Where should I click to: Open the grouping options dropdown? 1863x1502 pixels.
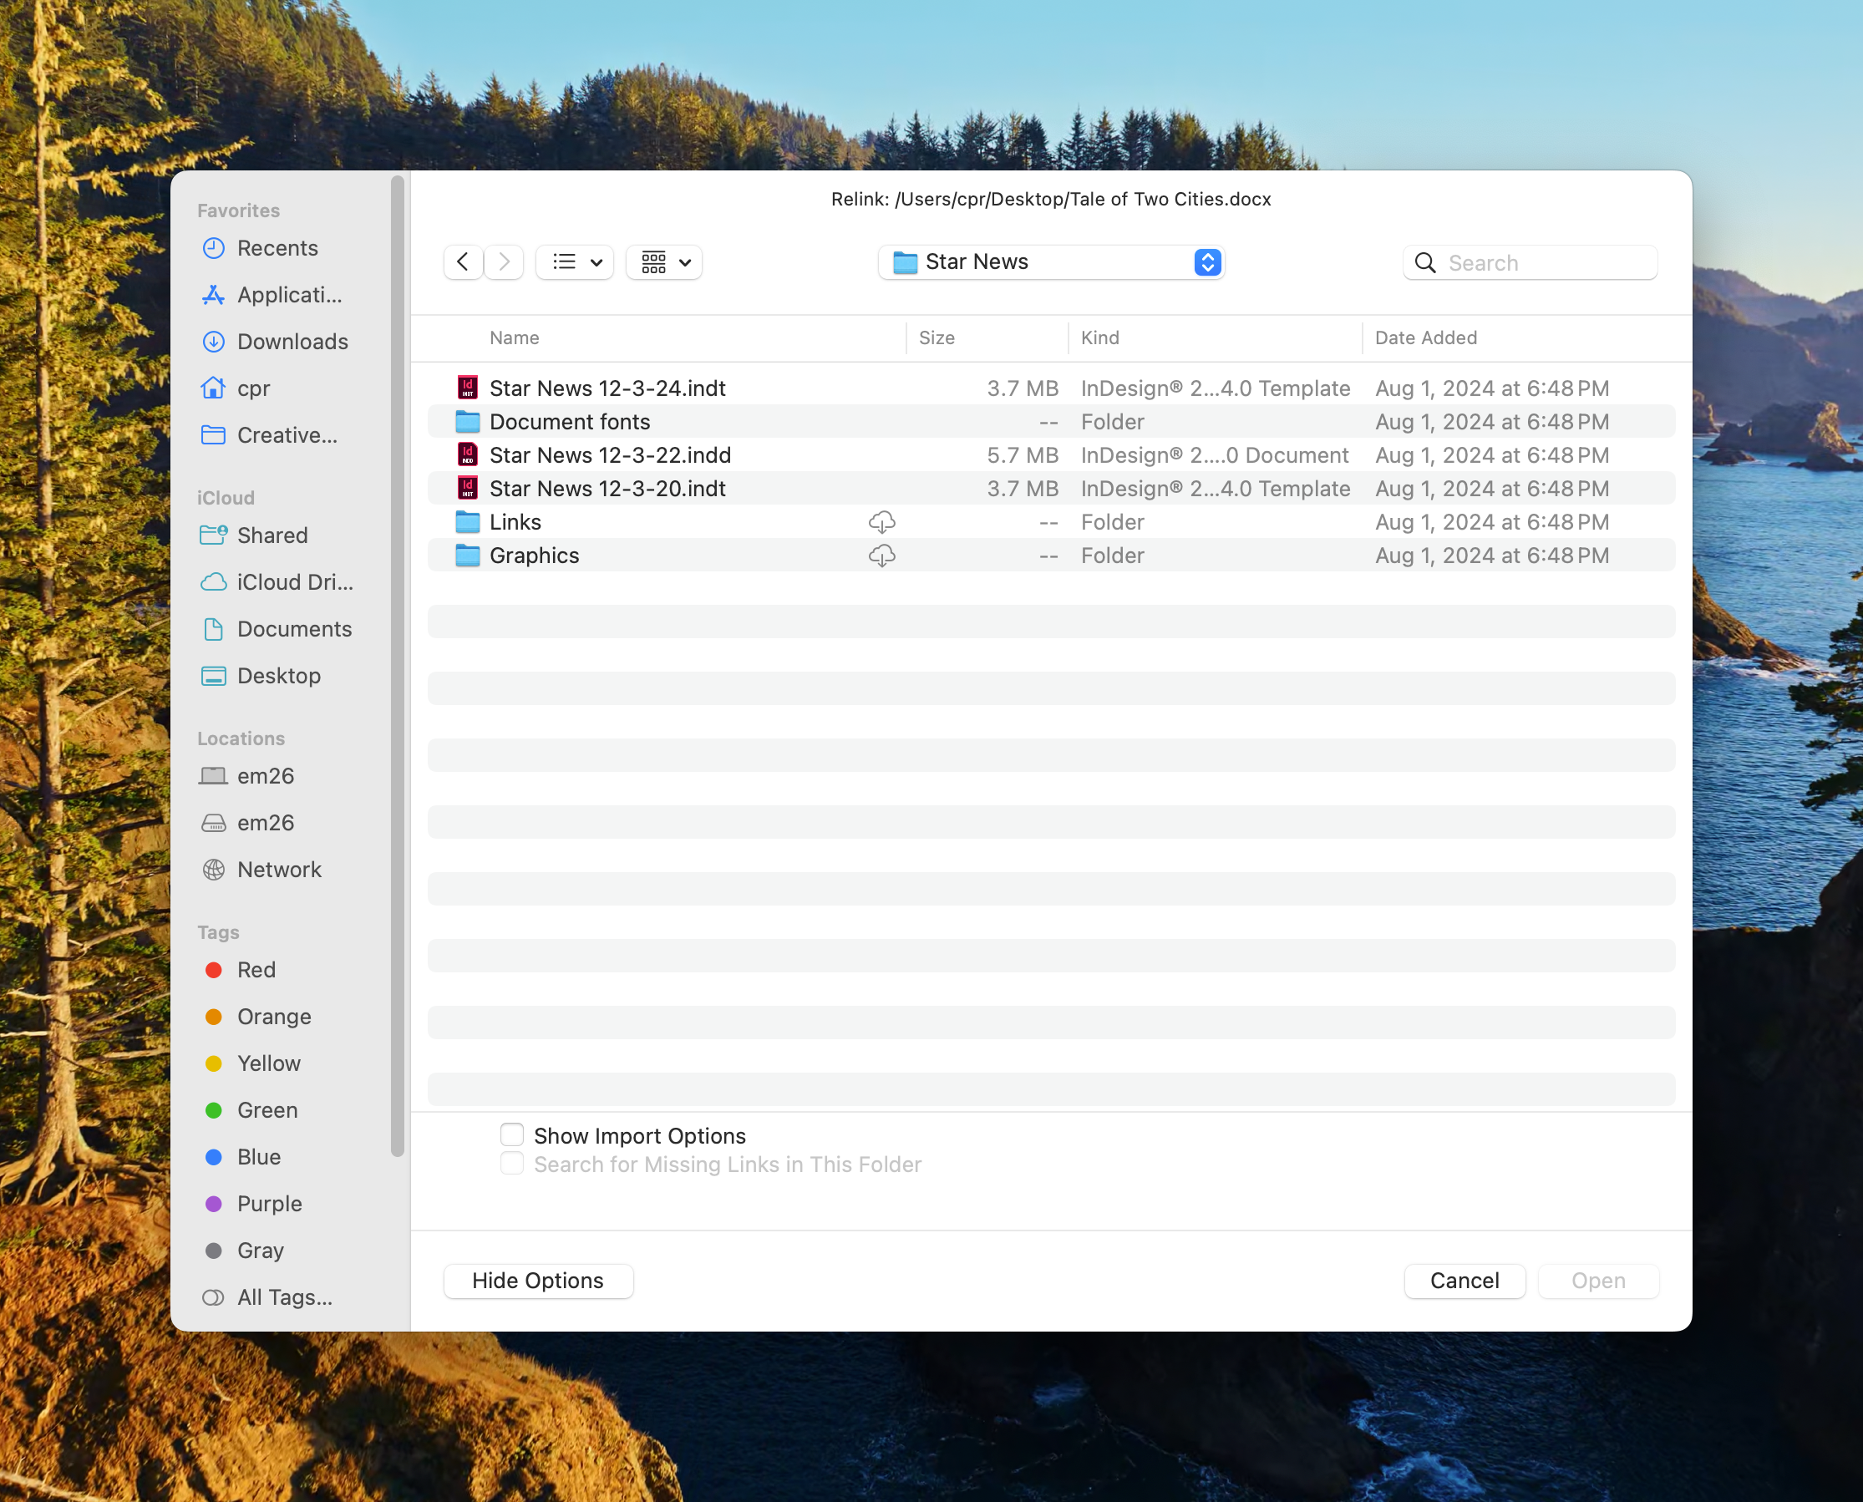click(664, 262)
